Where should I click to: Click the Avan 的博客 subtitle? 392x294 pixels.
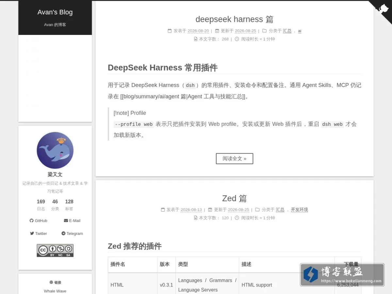click(x=55, y=25)
